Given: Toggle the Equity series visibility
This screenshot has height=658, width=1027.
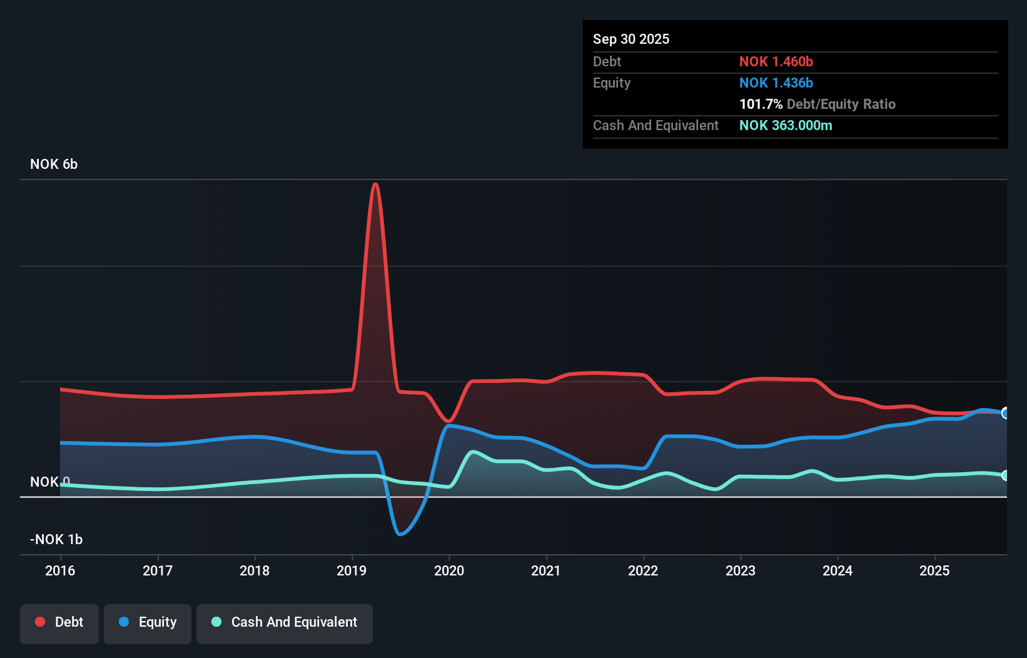Looking at the screenshot, I should 147,622.
